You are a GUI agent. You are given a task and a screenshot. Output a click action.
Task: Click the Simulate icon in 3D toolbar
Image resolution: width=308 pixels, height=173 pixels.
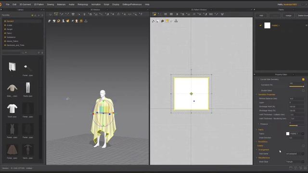51,14
